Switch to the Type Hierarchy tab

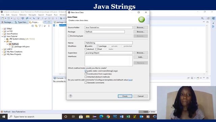click(21, 22)
